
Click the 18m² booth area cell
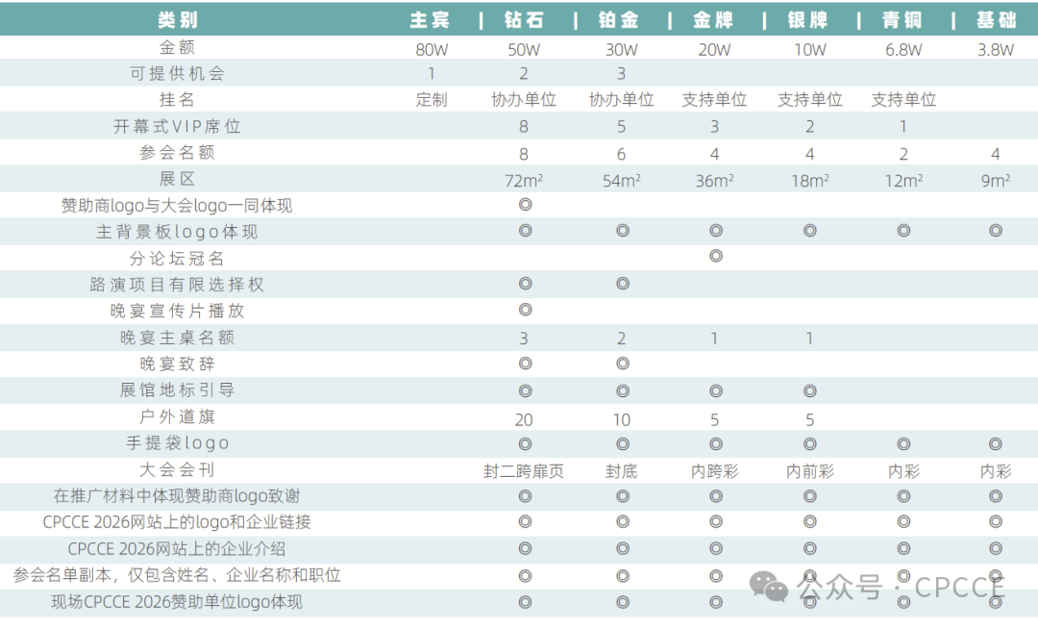click(x=809, y=180)
